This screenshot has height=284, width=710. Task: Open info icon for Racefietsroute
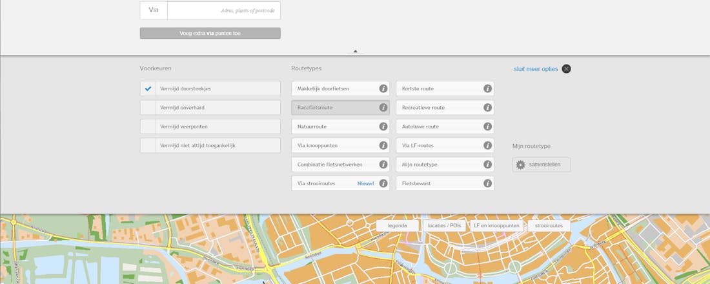[x=383, y=108]
